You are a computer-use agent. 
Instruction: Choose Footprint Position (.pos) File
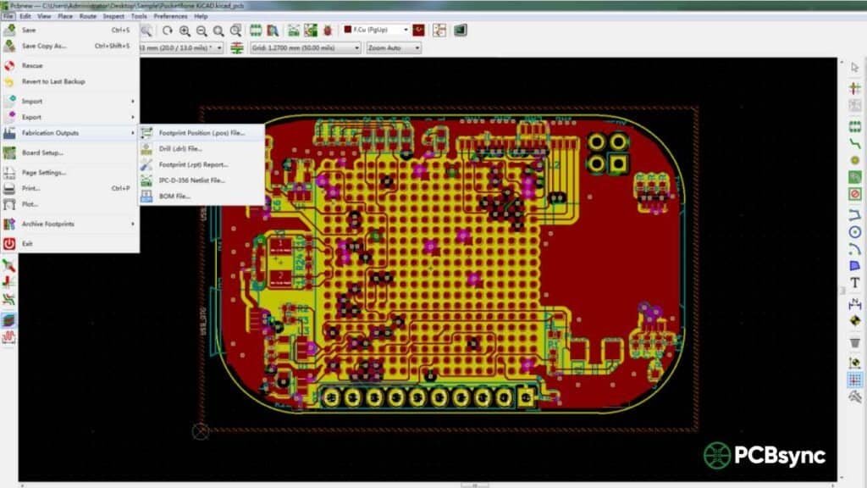(x=201, y=133)
